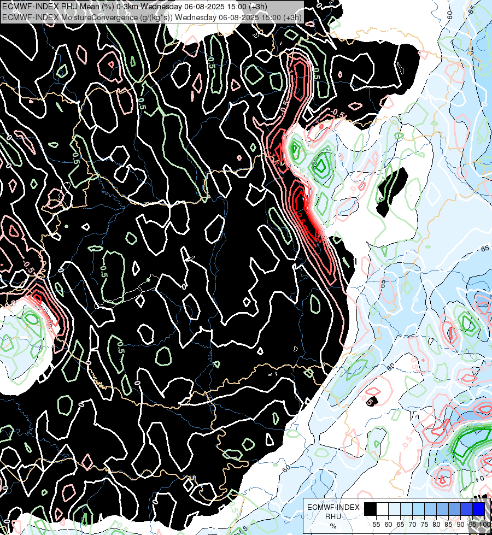Click the legend tick label 55
Image resolution: width=492 pixels, height=535 pixels.
(376, 525)
